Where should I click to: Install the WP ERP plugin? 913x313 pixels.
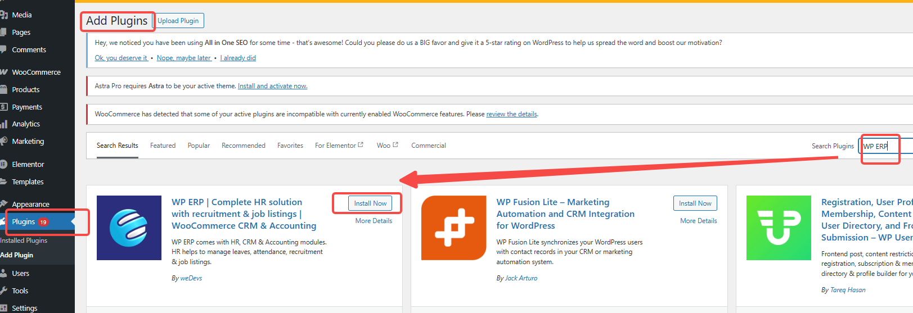coord(370,203)
